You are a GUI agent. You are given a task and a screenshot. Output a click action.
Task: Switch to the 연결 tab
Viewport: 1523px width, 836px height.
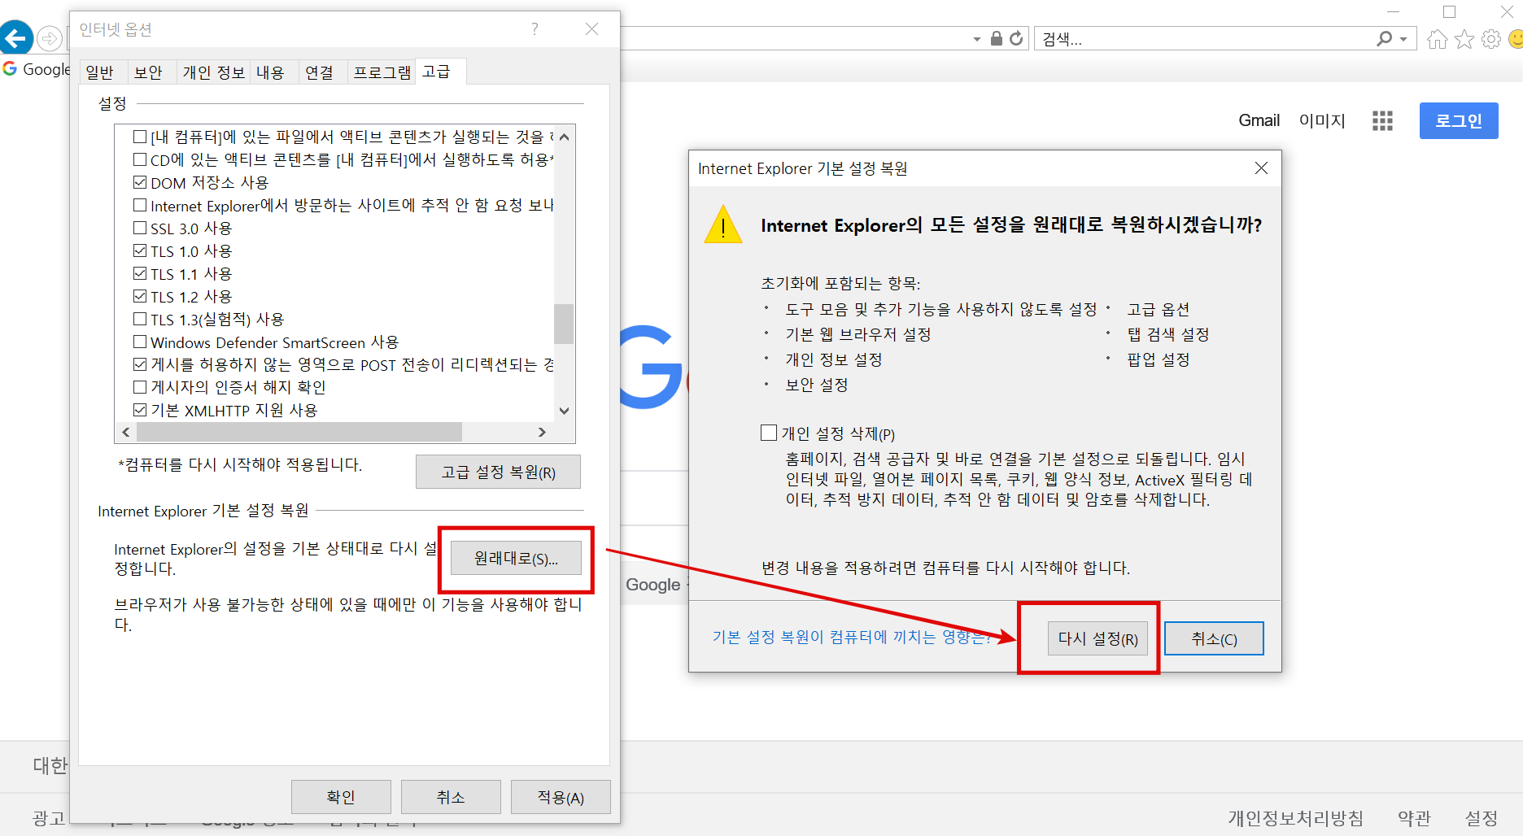pyautogui.click(x=319, y=72)
